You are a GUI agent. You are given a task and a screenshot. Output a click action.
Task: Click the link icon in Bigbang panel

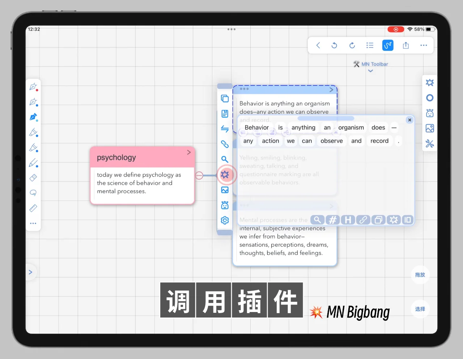[x=363, y=220]
